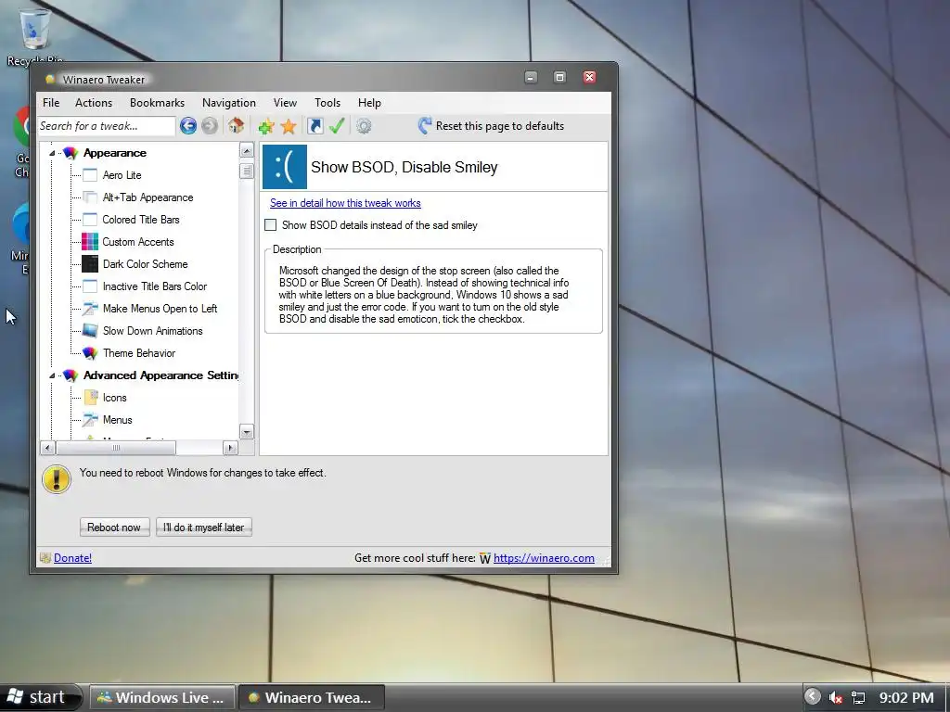Click the Search for a tweak field
This screenshot has width=950, height=712.
pyautogui.click(x=107, y=126)
